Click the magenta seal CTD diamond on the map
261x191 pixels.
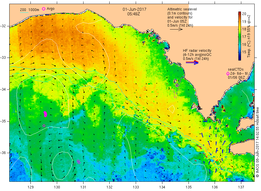pyautogui.click(x=177, y=85)
